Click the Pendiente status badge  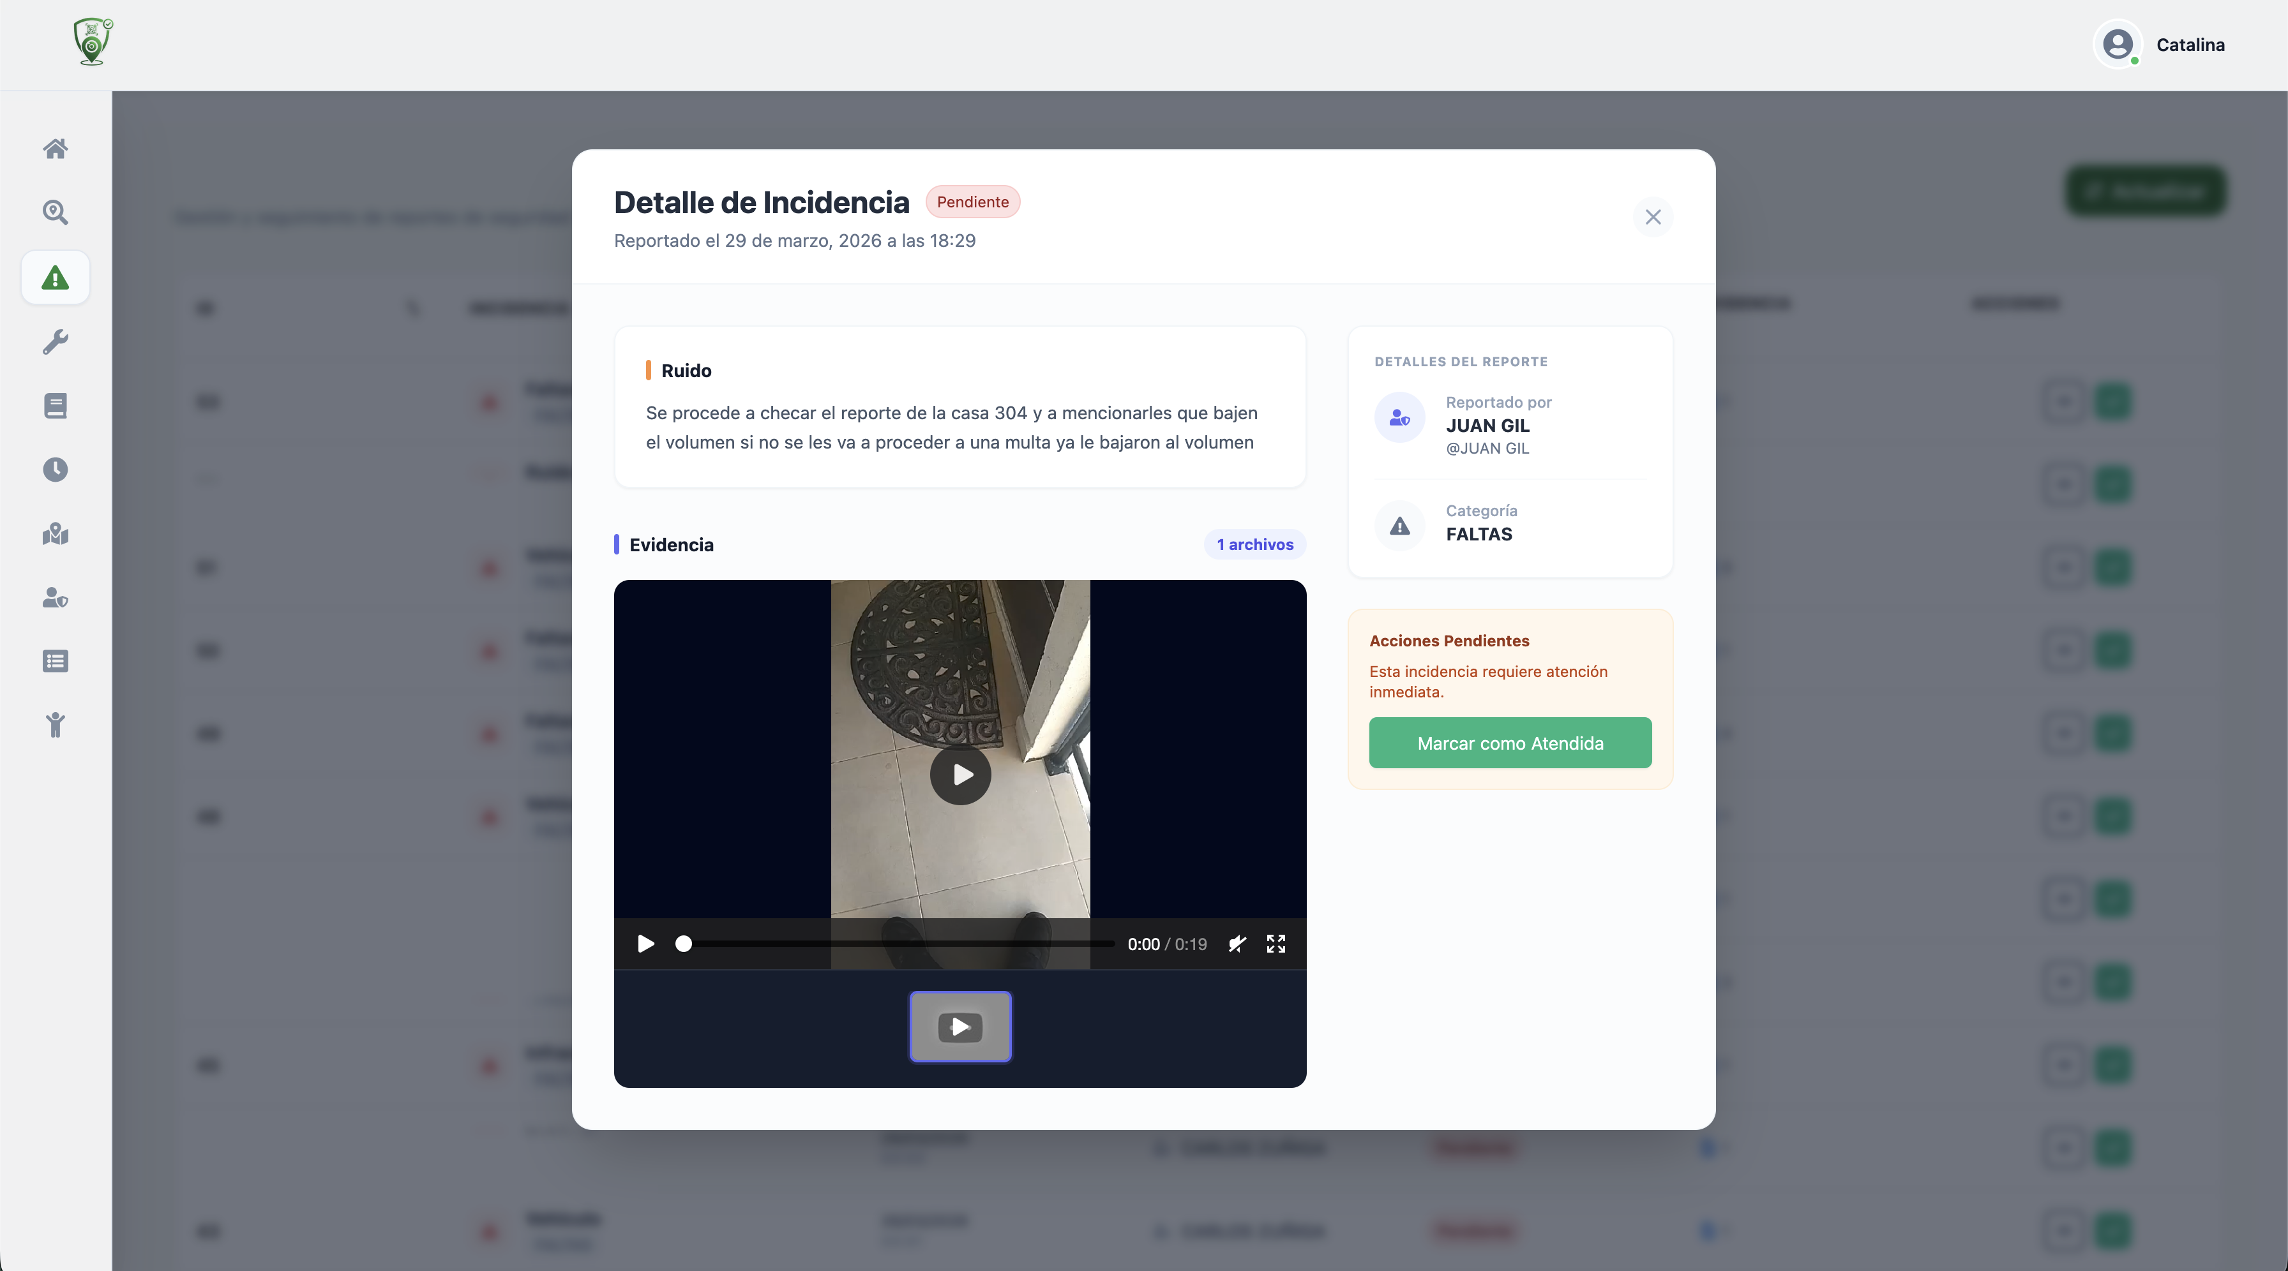tap(972, 202)
